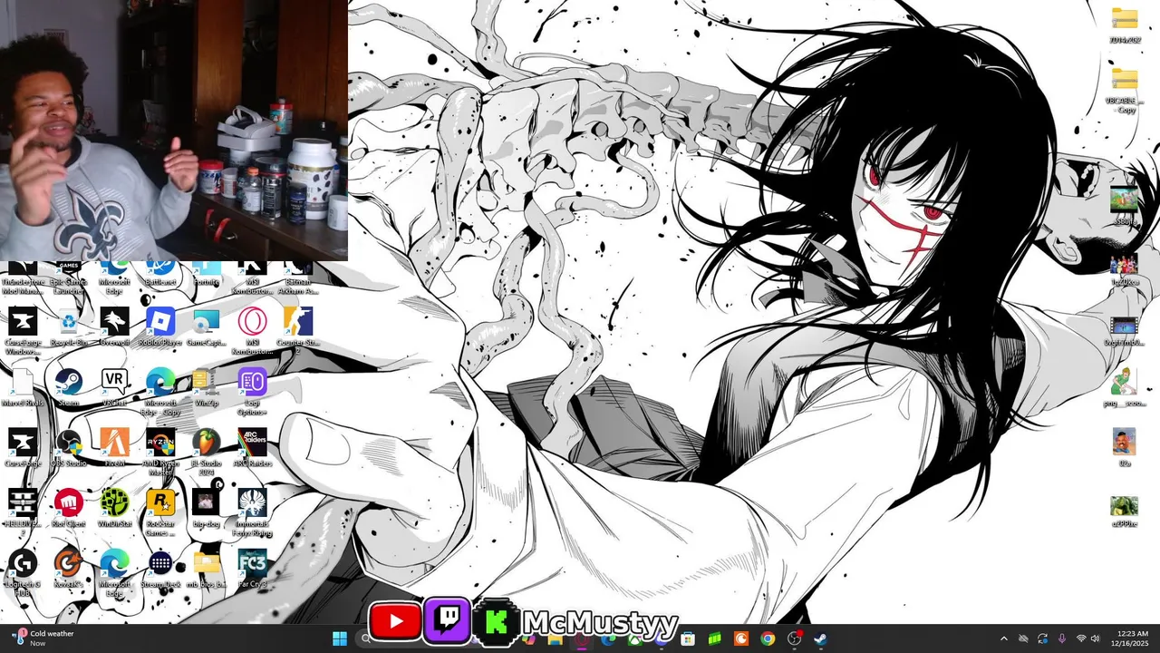Open Steam from the taskbar

point(821,638)
